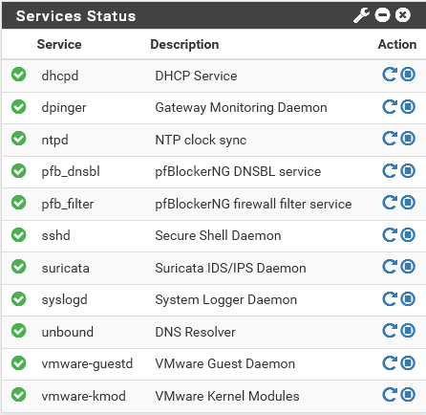This screenshot has width=426, height=415.
Task: Restart the unbound DNS Resolver
Action: click(x=390, y=331)
